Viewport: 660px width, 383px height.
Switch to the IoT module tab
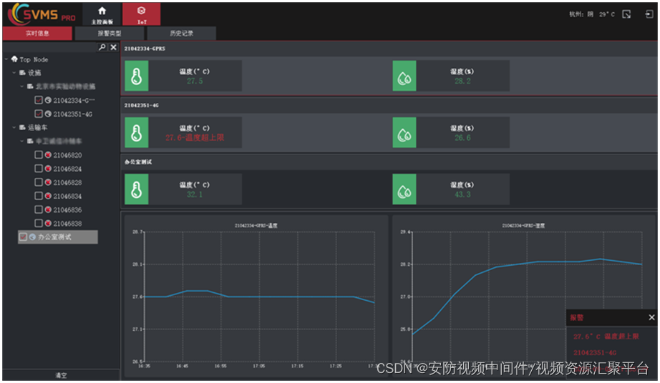click(x=142, y=14)
